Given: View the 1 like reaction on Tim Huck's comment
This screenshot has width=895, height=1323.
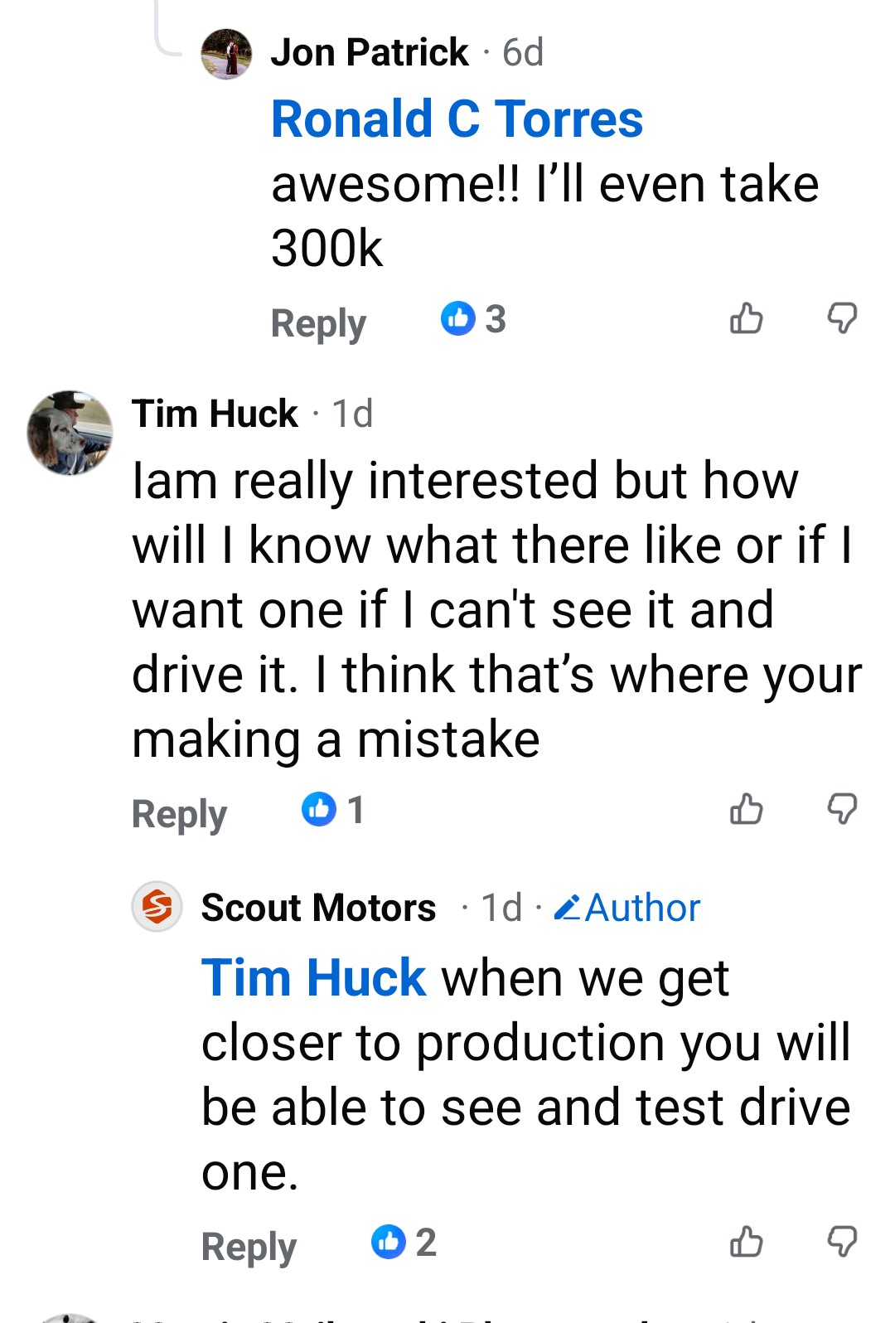Looking at the screenshot, I should pos(333,810).
